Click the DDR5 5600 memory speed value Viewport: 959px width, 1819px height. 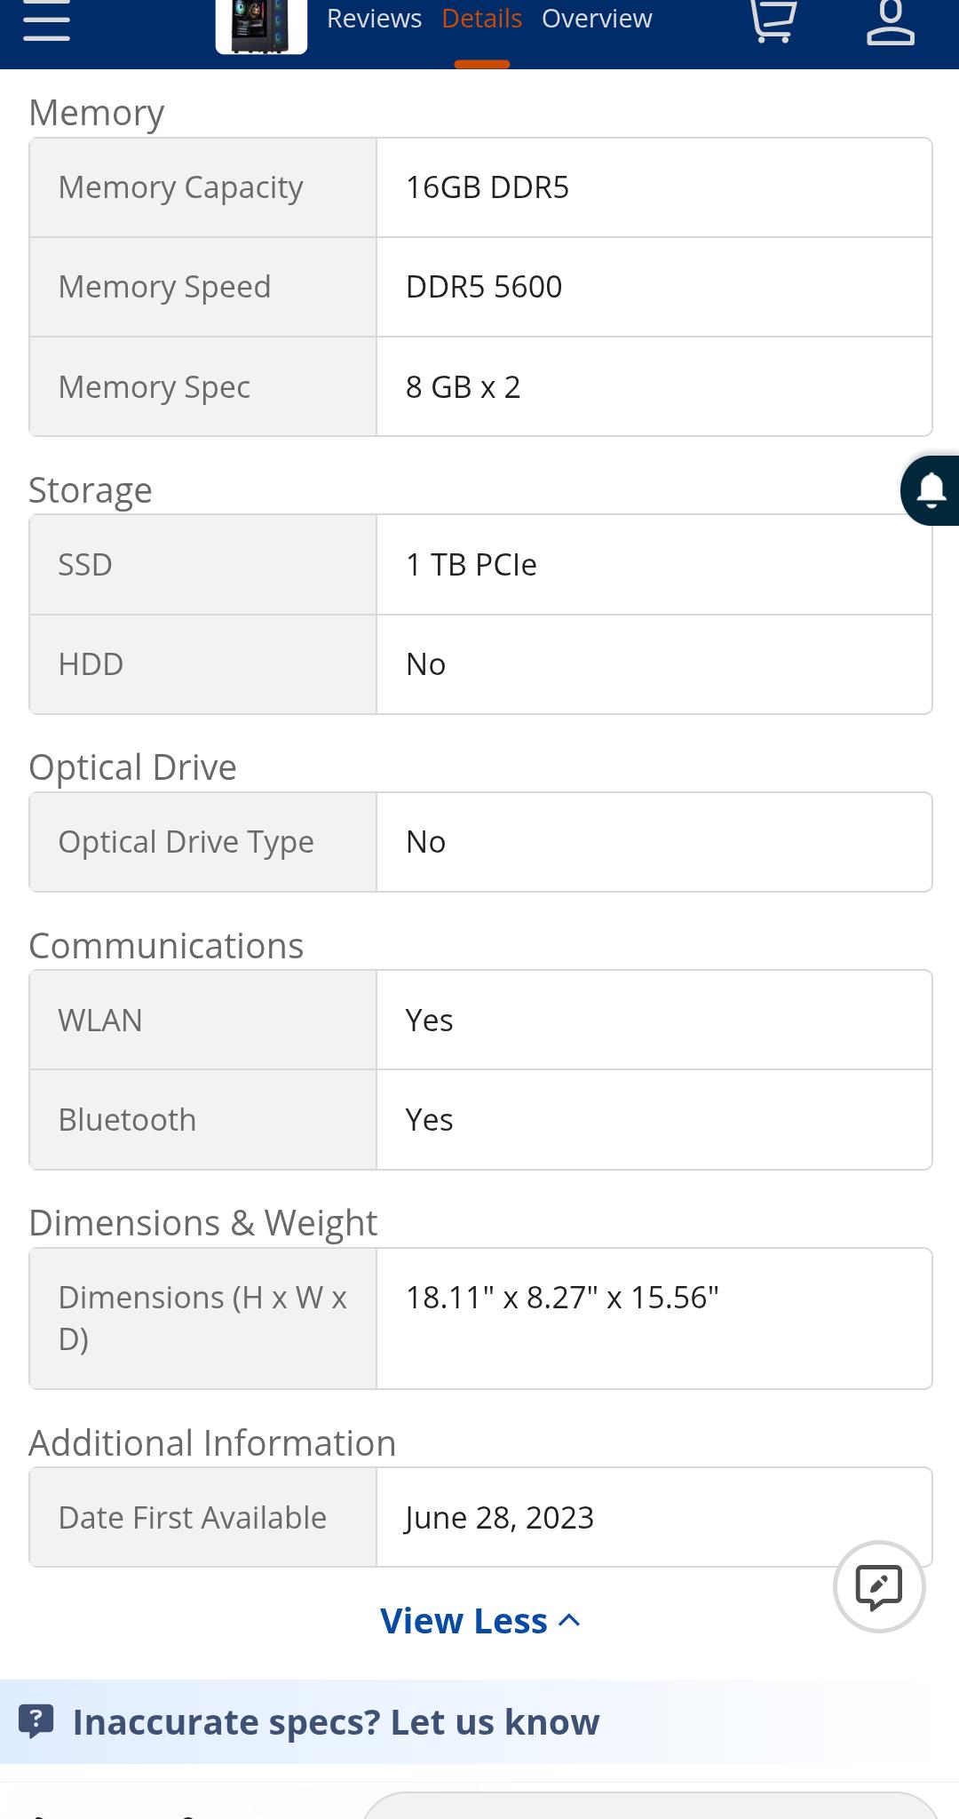484,287
